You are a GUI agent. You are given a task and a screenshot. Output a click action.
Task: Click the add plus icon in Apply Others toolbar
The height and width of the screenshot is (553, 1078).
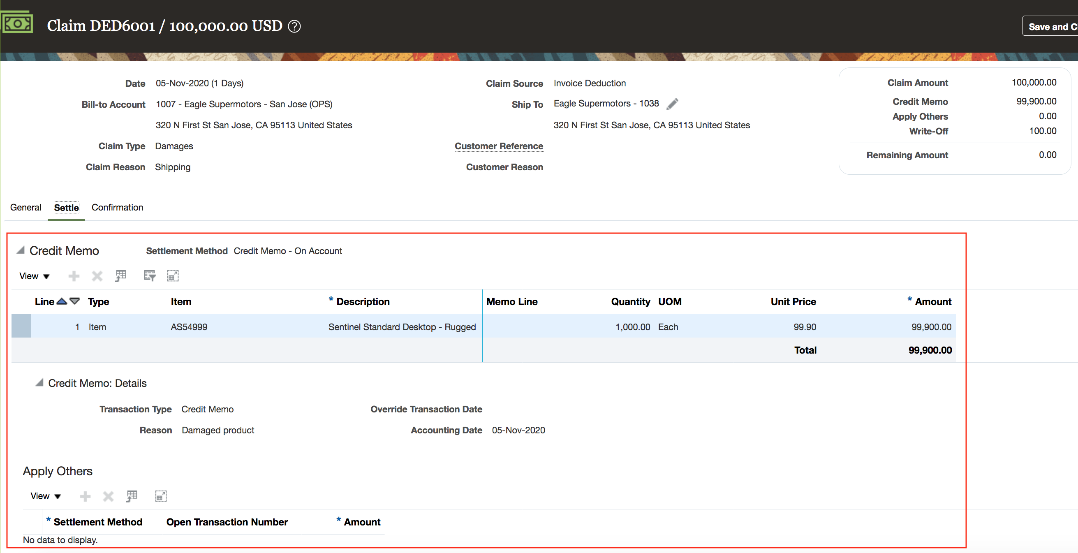pos(86,496)
